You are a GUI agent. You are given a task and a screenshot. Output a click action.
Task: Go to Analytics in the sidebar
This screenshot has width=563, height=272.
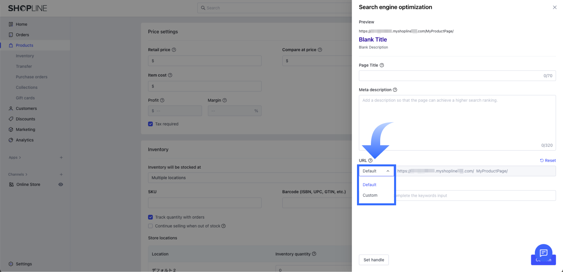[25, 140]
